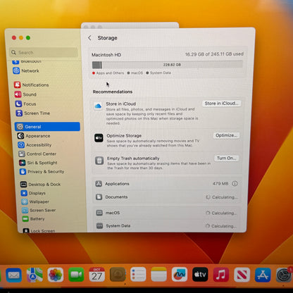Select the System Data storage row

coord(166,226)
